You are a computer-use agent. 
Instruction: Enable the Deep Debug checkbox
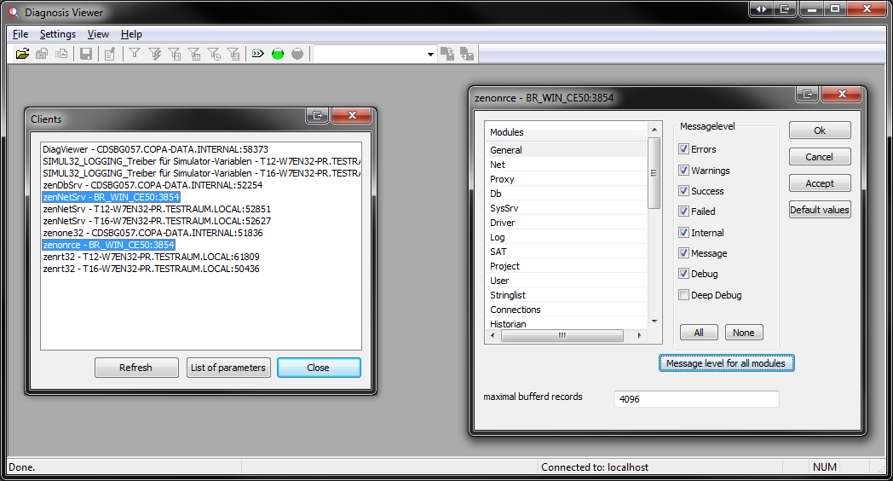point(684,294)
